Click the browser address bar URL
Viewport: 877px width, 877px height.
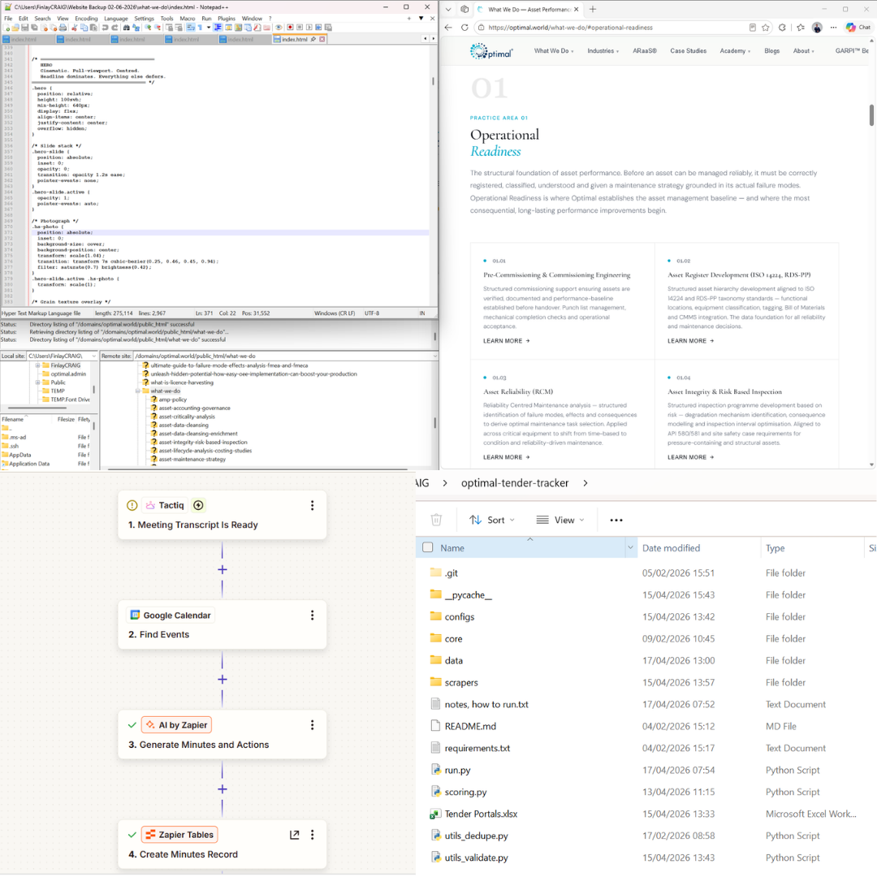(x=570, y=28)
